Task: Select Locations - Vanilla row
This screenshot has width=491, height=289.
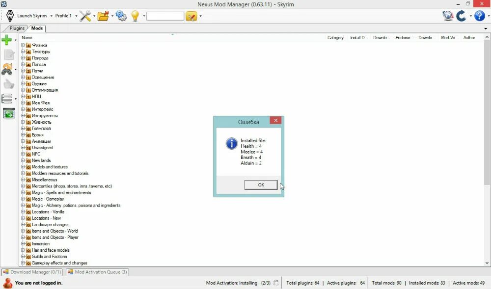Action: coord(48,212)
